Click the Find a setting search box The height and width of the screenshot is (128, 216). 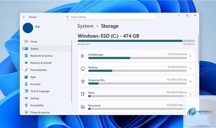[109, 17]
